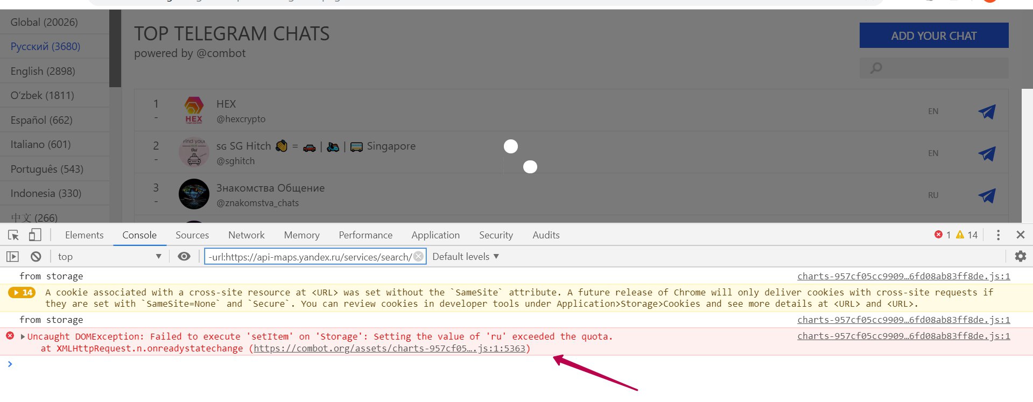Screen dimensions: 1033x402
Task: Open DevTools three-dot customize menu
Action: (x=998, y=235)
